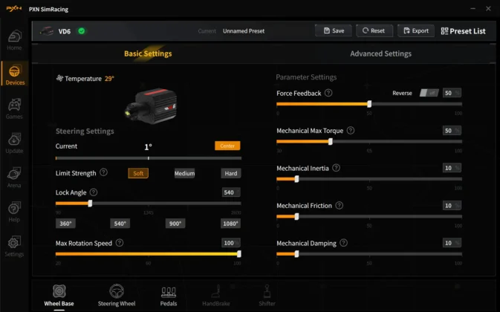Viewport: 500px width, 312px height.
Task: Click the temperature reading 29°
Action: (109, 79)
